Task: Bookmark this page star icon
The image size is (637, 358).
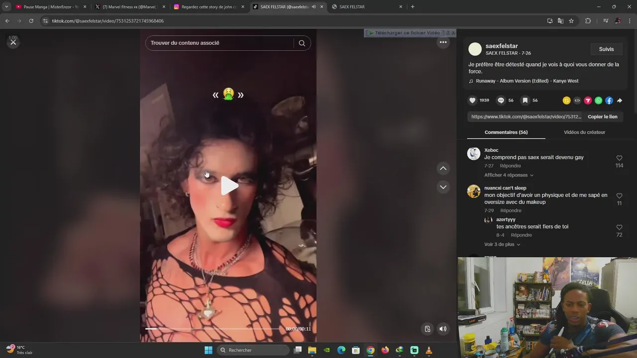Action: click(571, 21)
